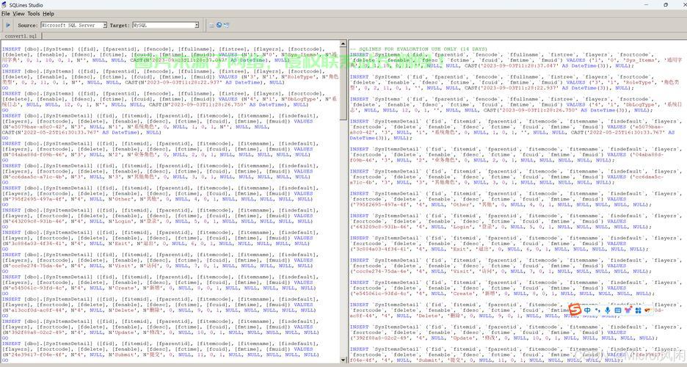Restore the SQLines Studio window
This screenshot has height=367, width=687.
tap(666, 5)
